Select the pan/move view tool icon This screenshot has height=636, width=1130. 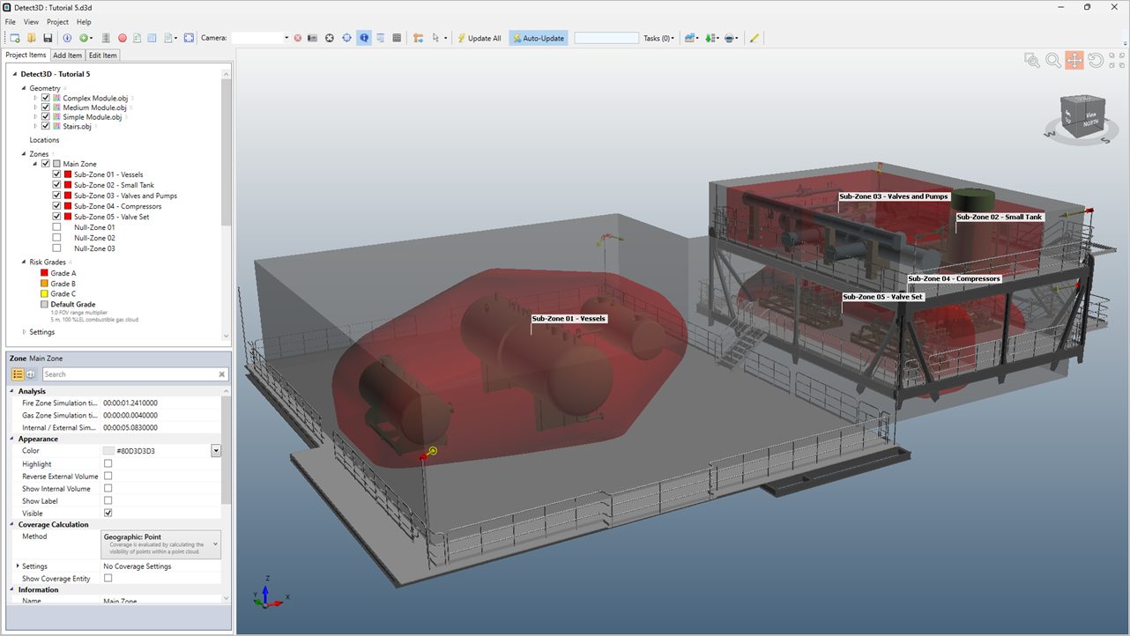tap(1074, 60)
